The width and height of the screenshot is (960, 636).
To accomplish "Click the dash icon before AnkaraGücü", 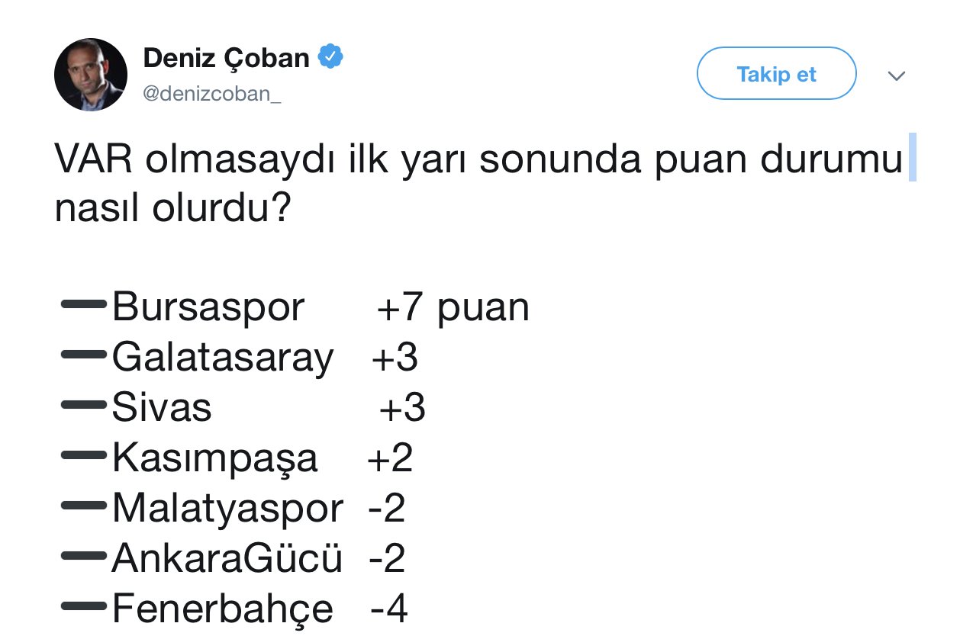I will [82, 556].
